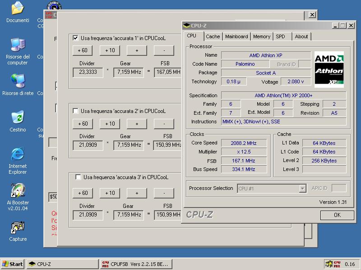Viewport: 361px width, 270px height.
Task: Click +10 button under accurata 1
Action: point(110,50)
